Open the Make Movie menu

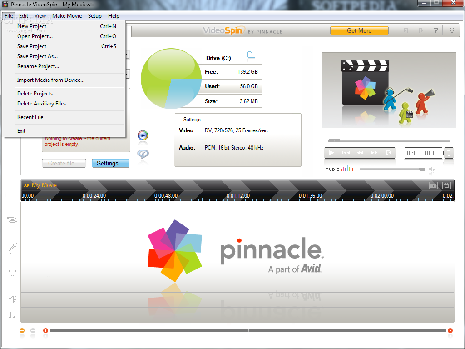click(x=67, y=16)
